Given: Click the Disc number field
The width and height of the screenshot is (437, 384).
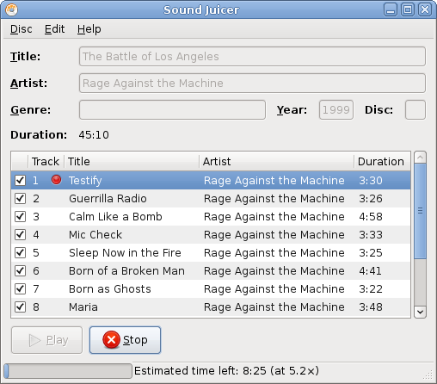Looking at the screenshot, I should coord(415,110).
